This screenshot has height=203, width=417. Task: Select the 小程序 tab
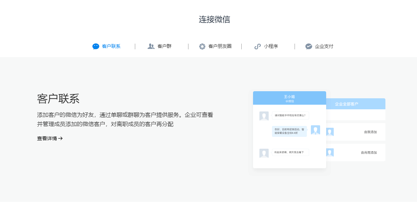(x=266, y=46)
